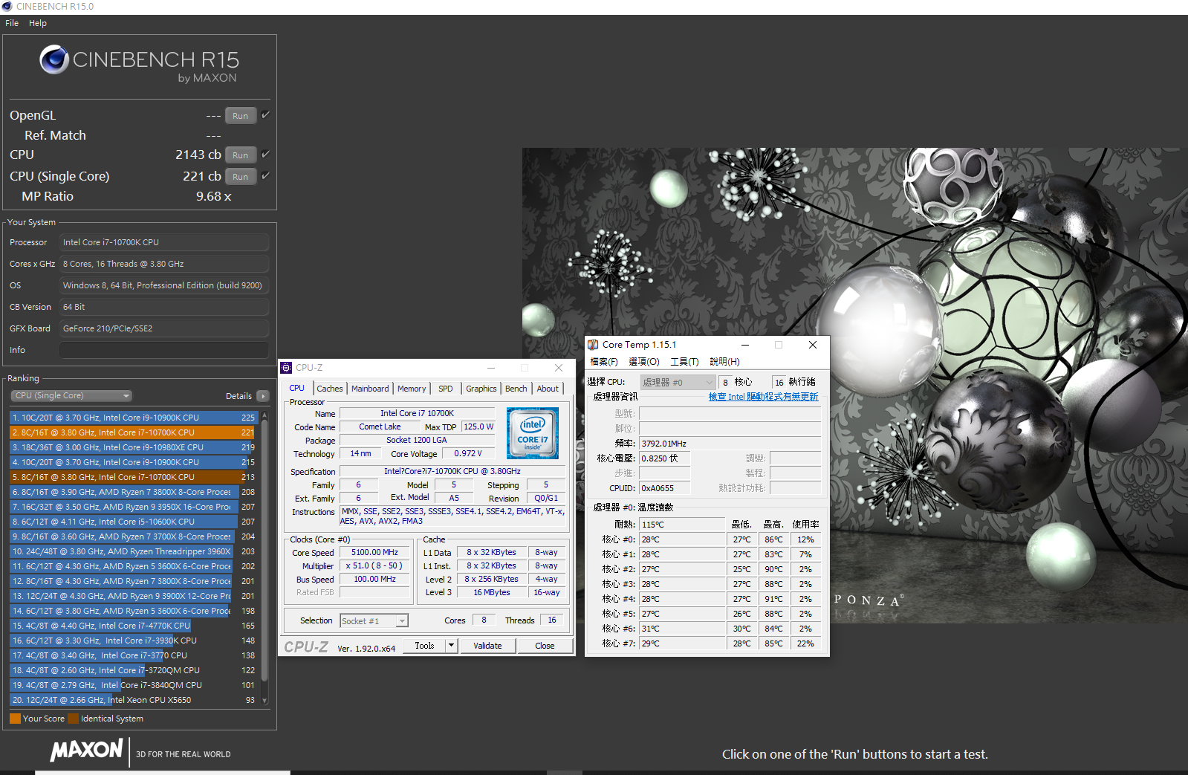Close the Core Temp window
Viewport: 1188px width, 775px height.
point(813,345)
